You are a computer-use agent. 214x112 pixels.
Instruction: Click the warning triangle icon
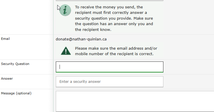[66, 51]
